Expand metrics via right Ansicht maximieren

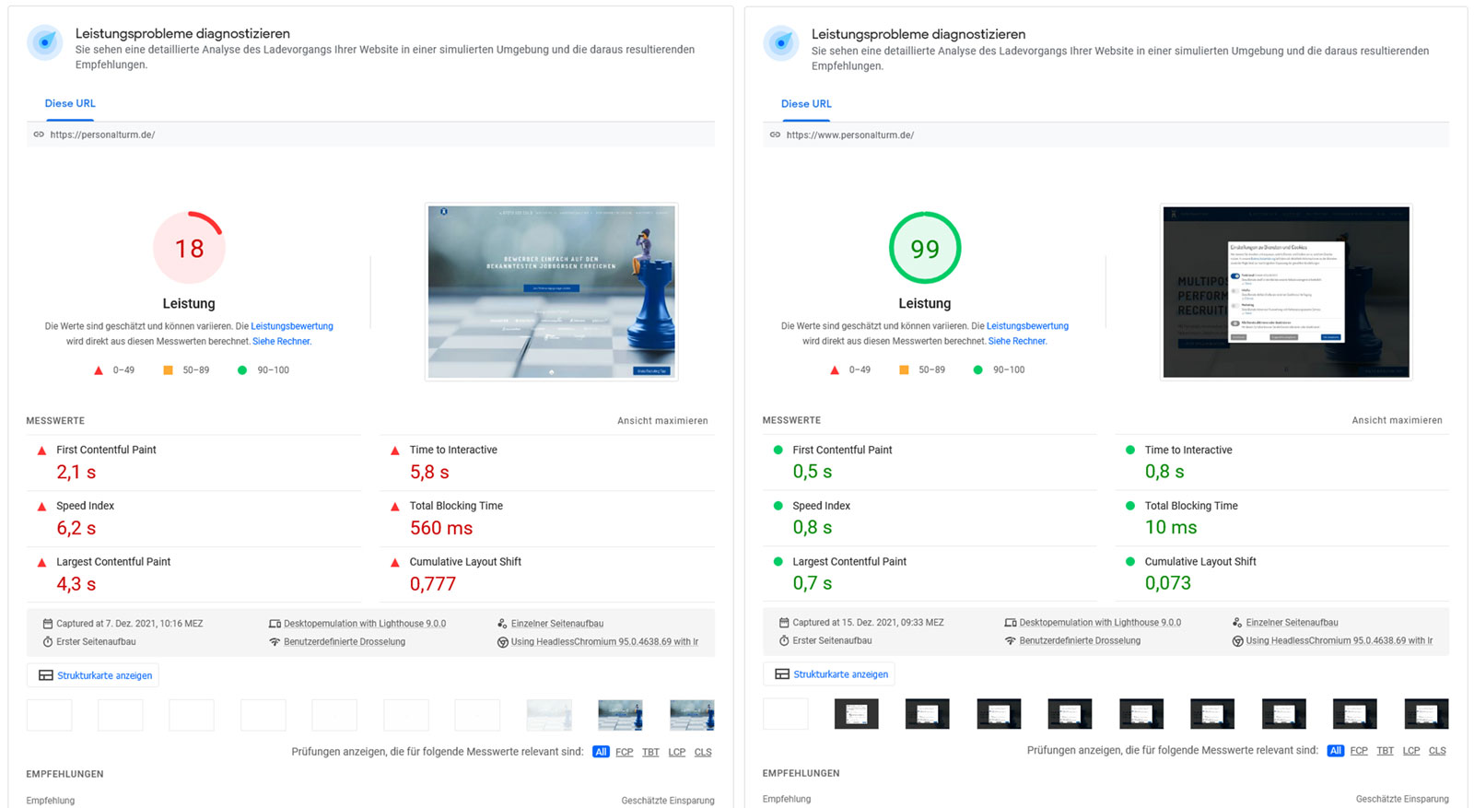(1397, 420)
